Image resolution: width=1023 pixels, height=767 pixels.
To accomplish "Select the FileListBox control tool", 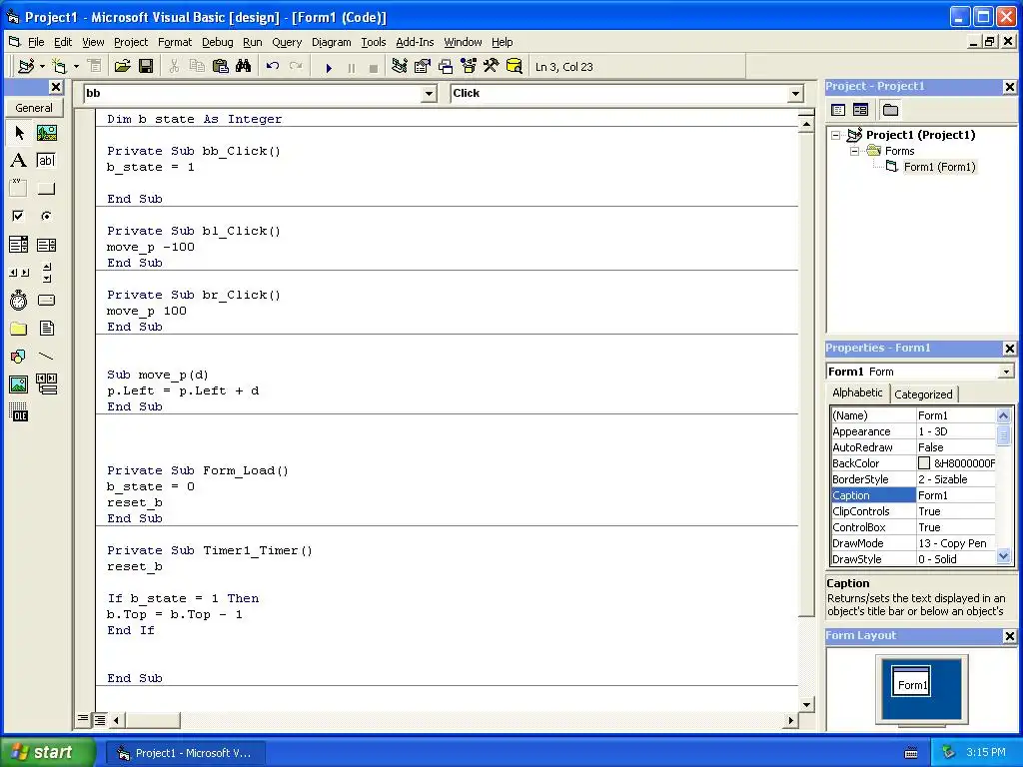I will (46, 328).
